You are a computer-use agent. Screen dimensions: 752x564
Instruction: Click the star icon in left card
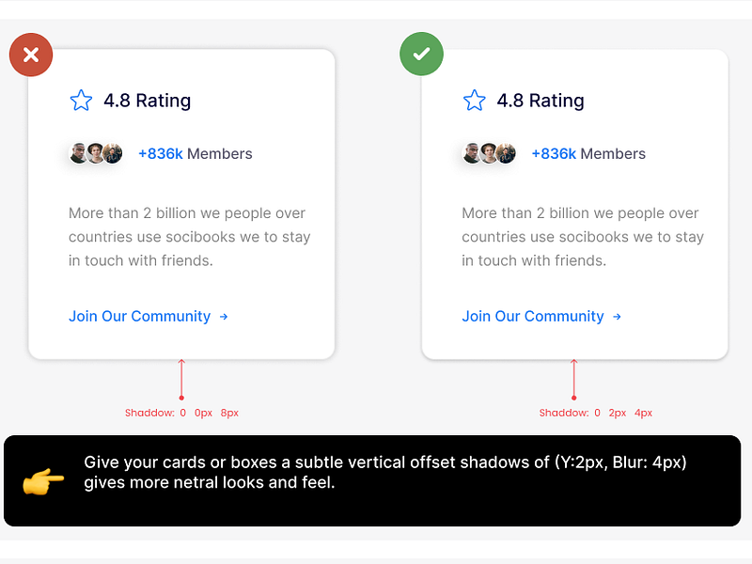point(81,101)
